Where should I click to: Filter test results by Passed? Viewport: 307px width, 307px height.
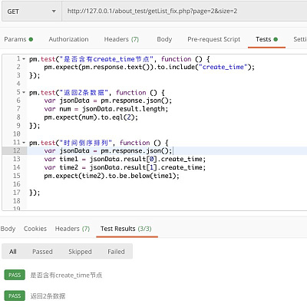(x=42, y=252)
